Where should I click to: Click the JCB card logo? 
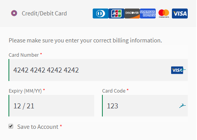pos(116,13)
